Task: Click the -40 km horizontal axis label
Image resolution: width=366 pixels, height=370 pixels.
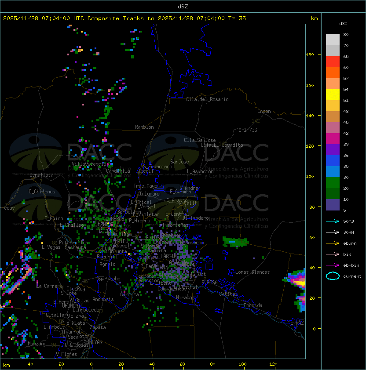Action: click(29, 364)
